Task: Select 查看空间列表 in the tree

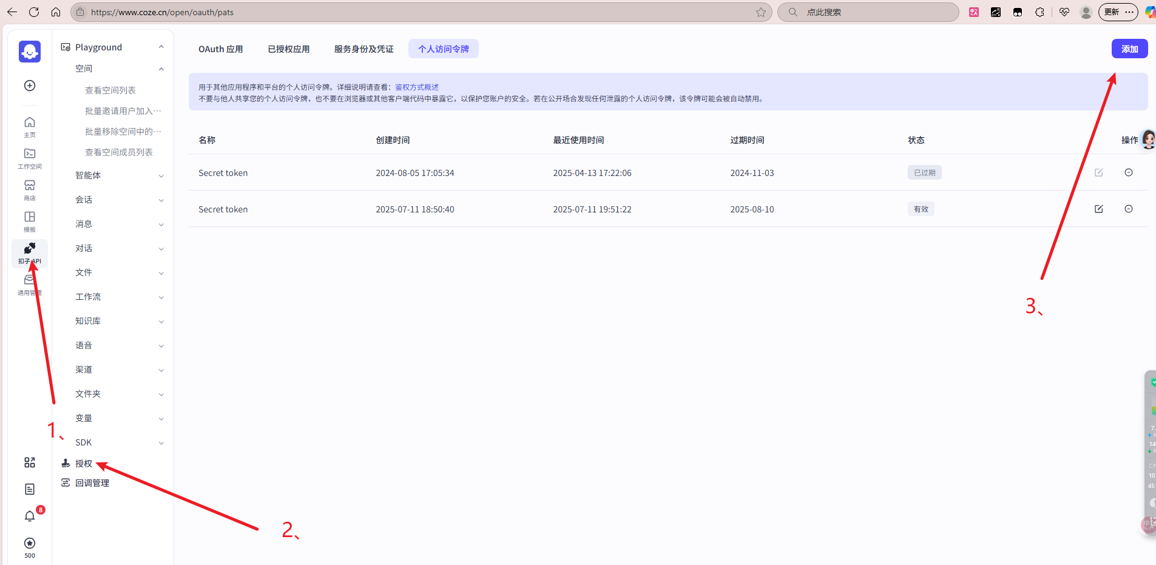Action: (x=110, y=90)
